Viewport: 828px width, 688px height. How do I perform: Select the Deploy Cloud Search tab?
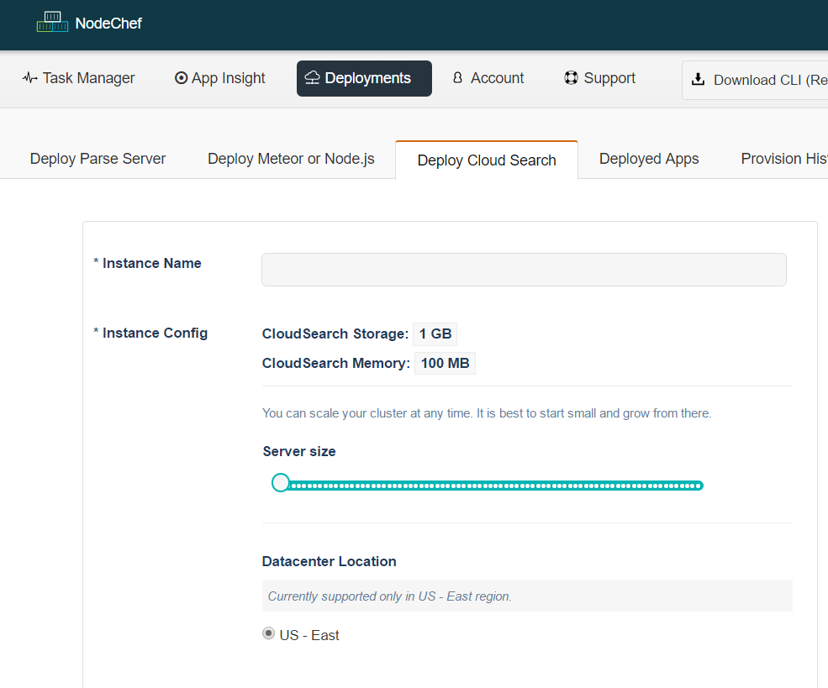coord(487,160)
